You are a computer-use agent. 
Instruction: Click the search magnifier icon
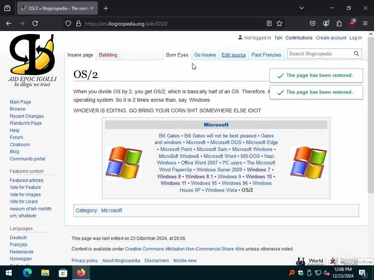[356, 54]
